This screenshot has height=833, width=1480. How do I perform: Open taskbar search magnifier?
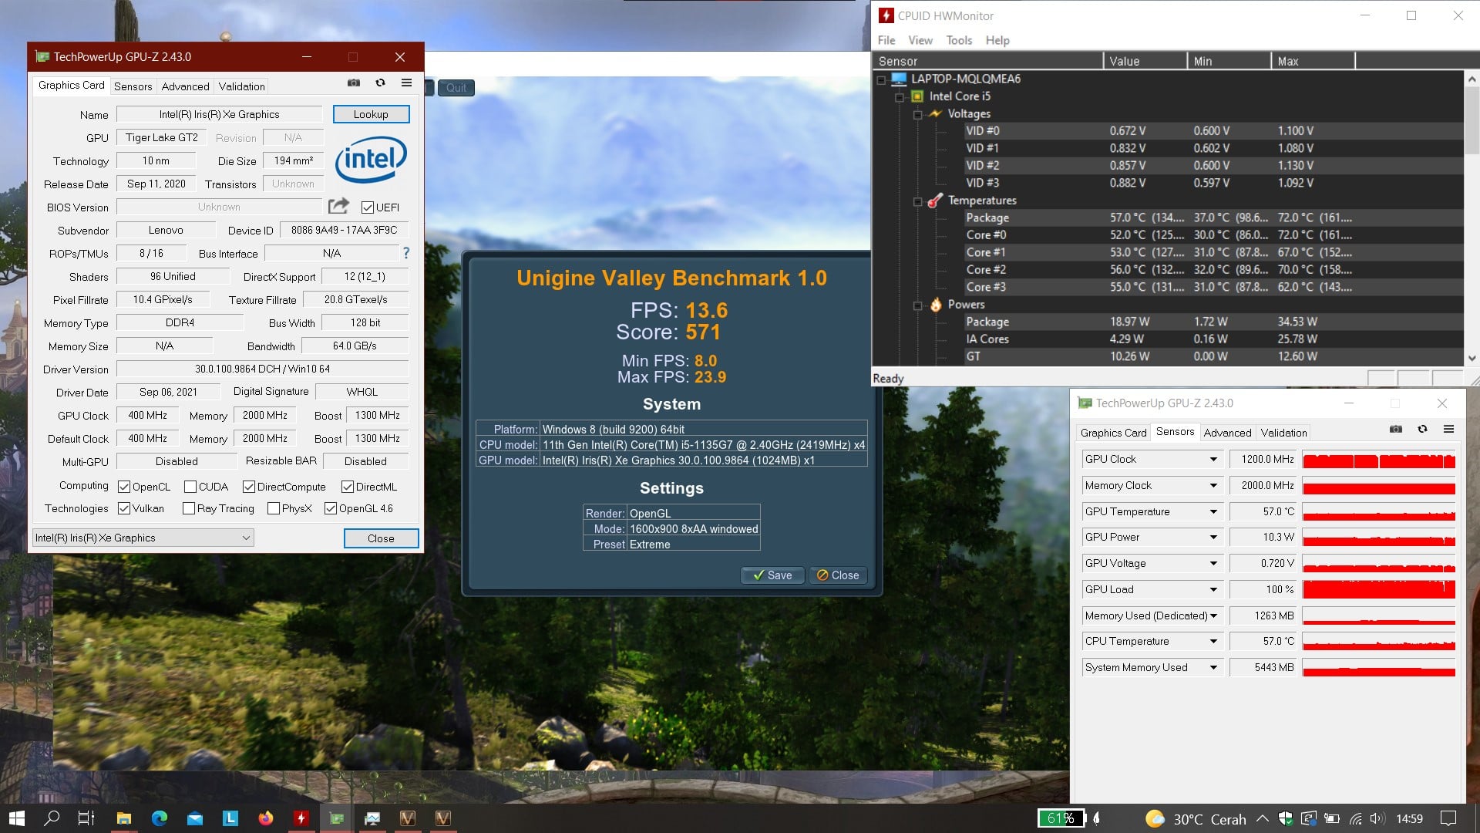[52, 818]
